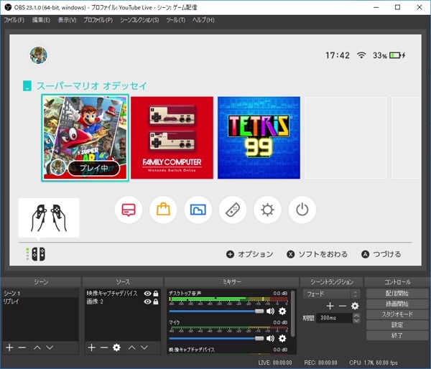
Task: Remove scene transition with minus
Action: coord(343,306)
